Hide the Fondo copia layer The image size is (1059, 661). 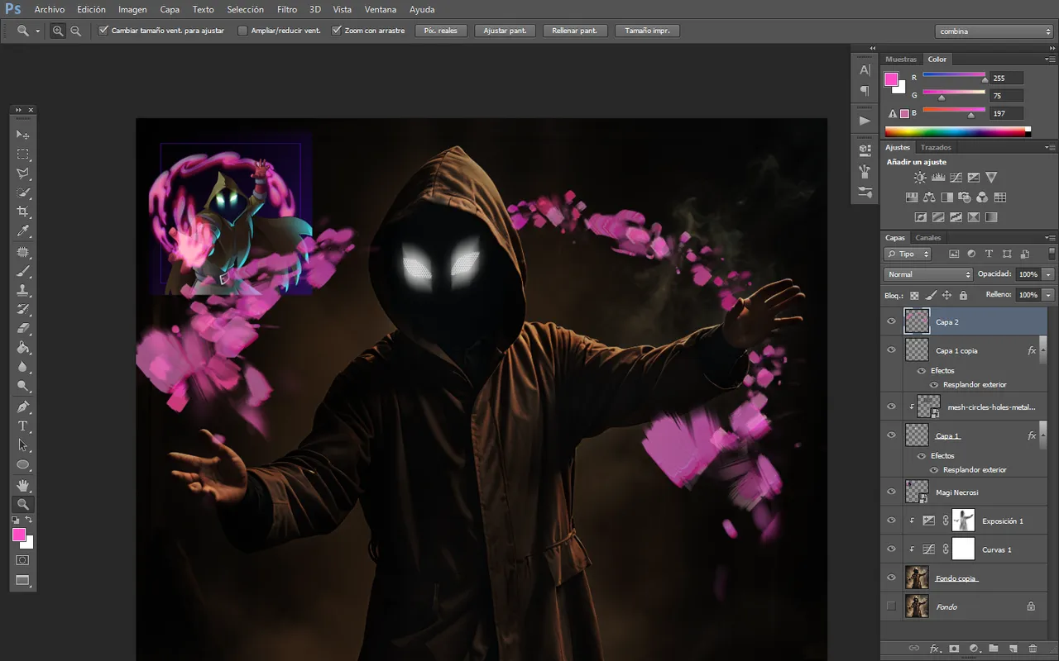pos(891,578)
